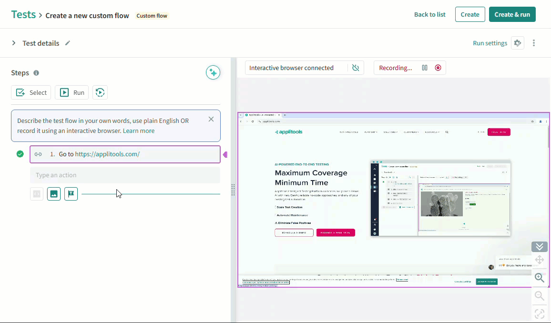The height and width of the screenshot is (323, 551).
Task: Pause the recording
Action: pos(425,68)
